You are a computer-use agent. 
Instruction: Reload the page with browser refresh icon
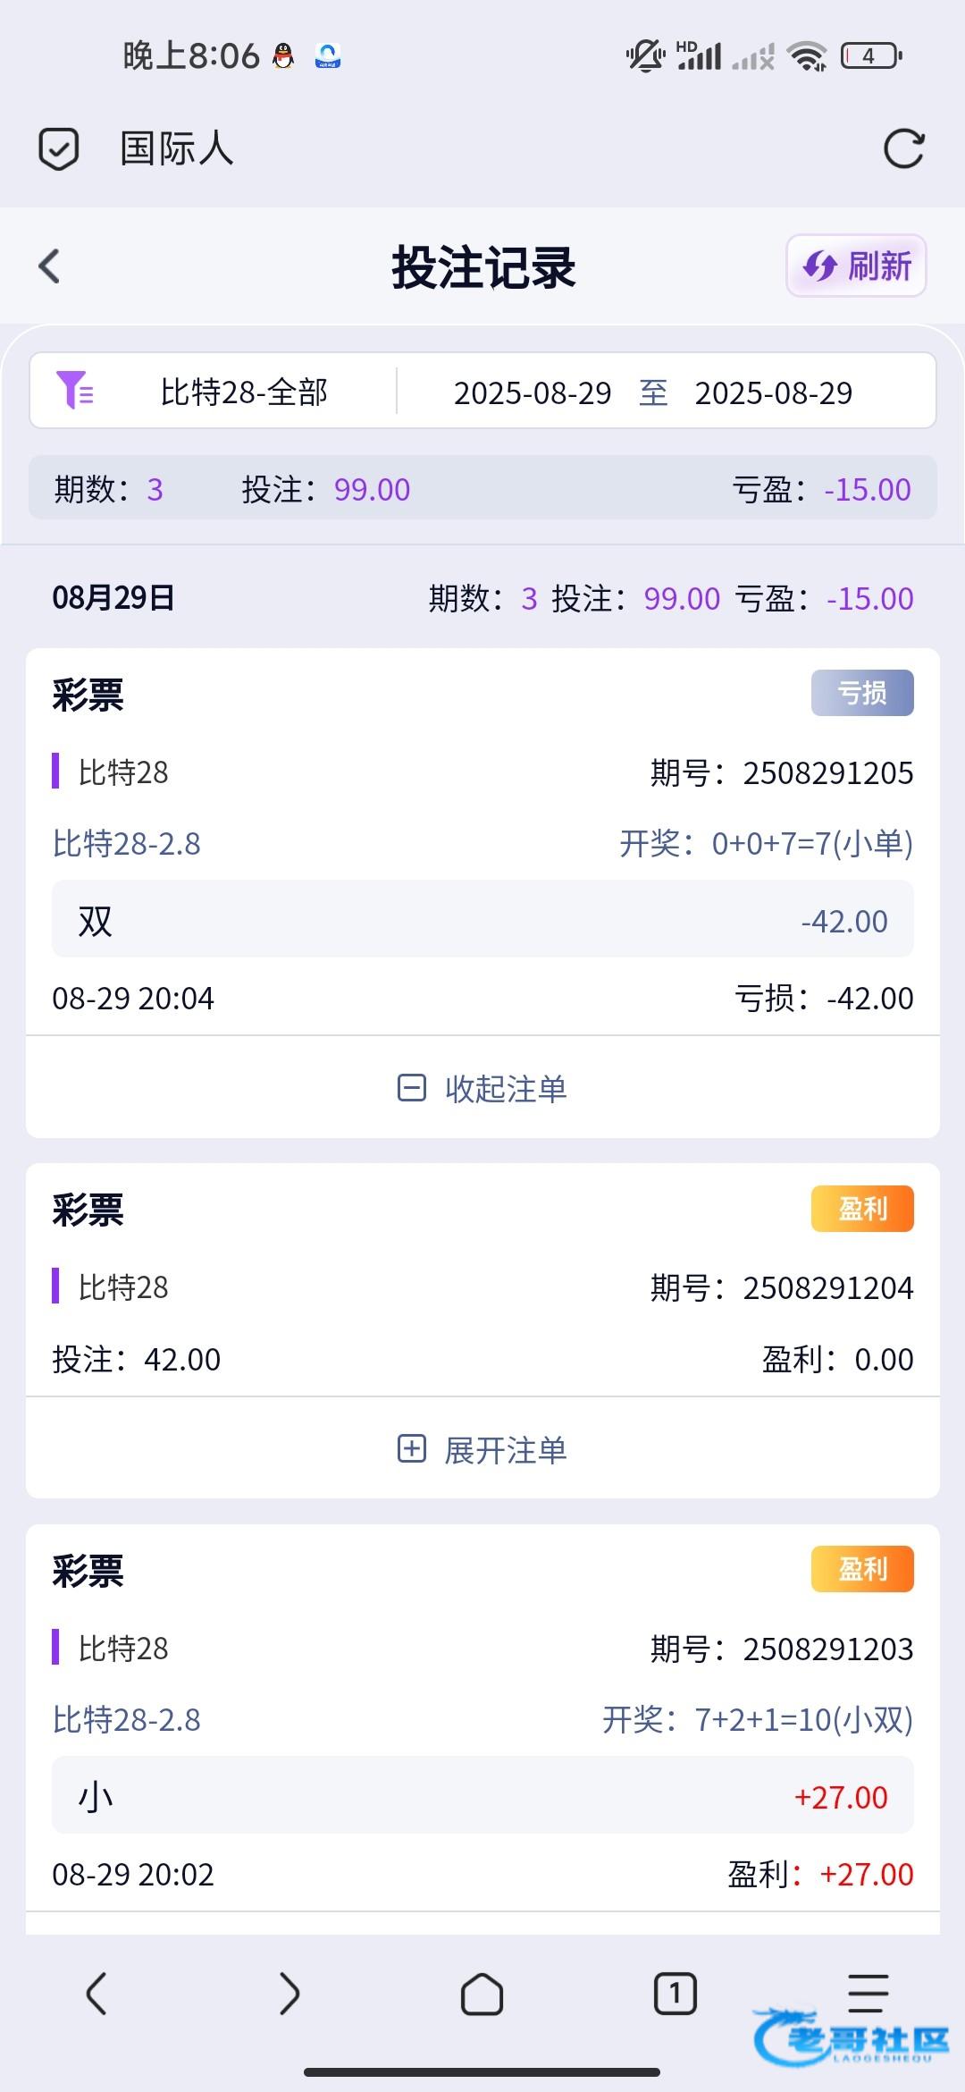click(903, 149)
